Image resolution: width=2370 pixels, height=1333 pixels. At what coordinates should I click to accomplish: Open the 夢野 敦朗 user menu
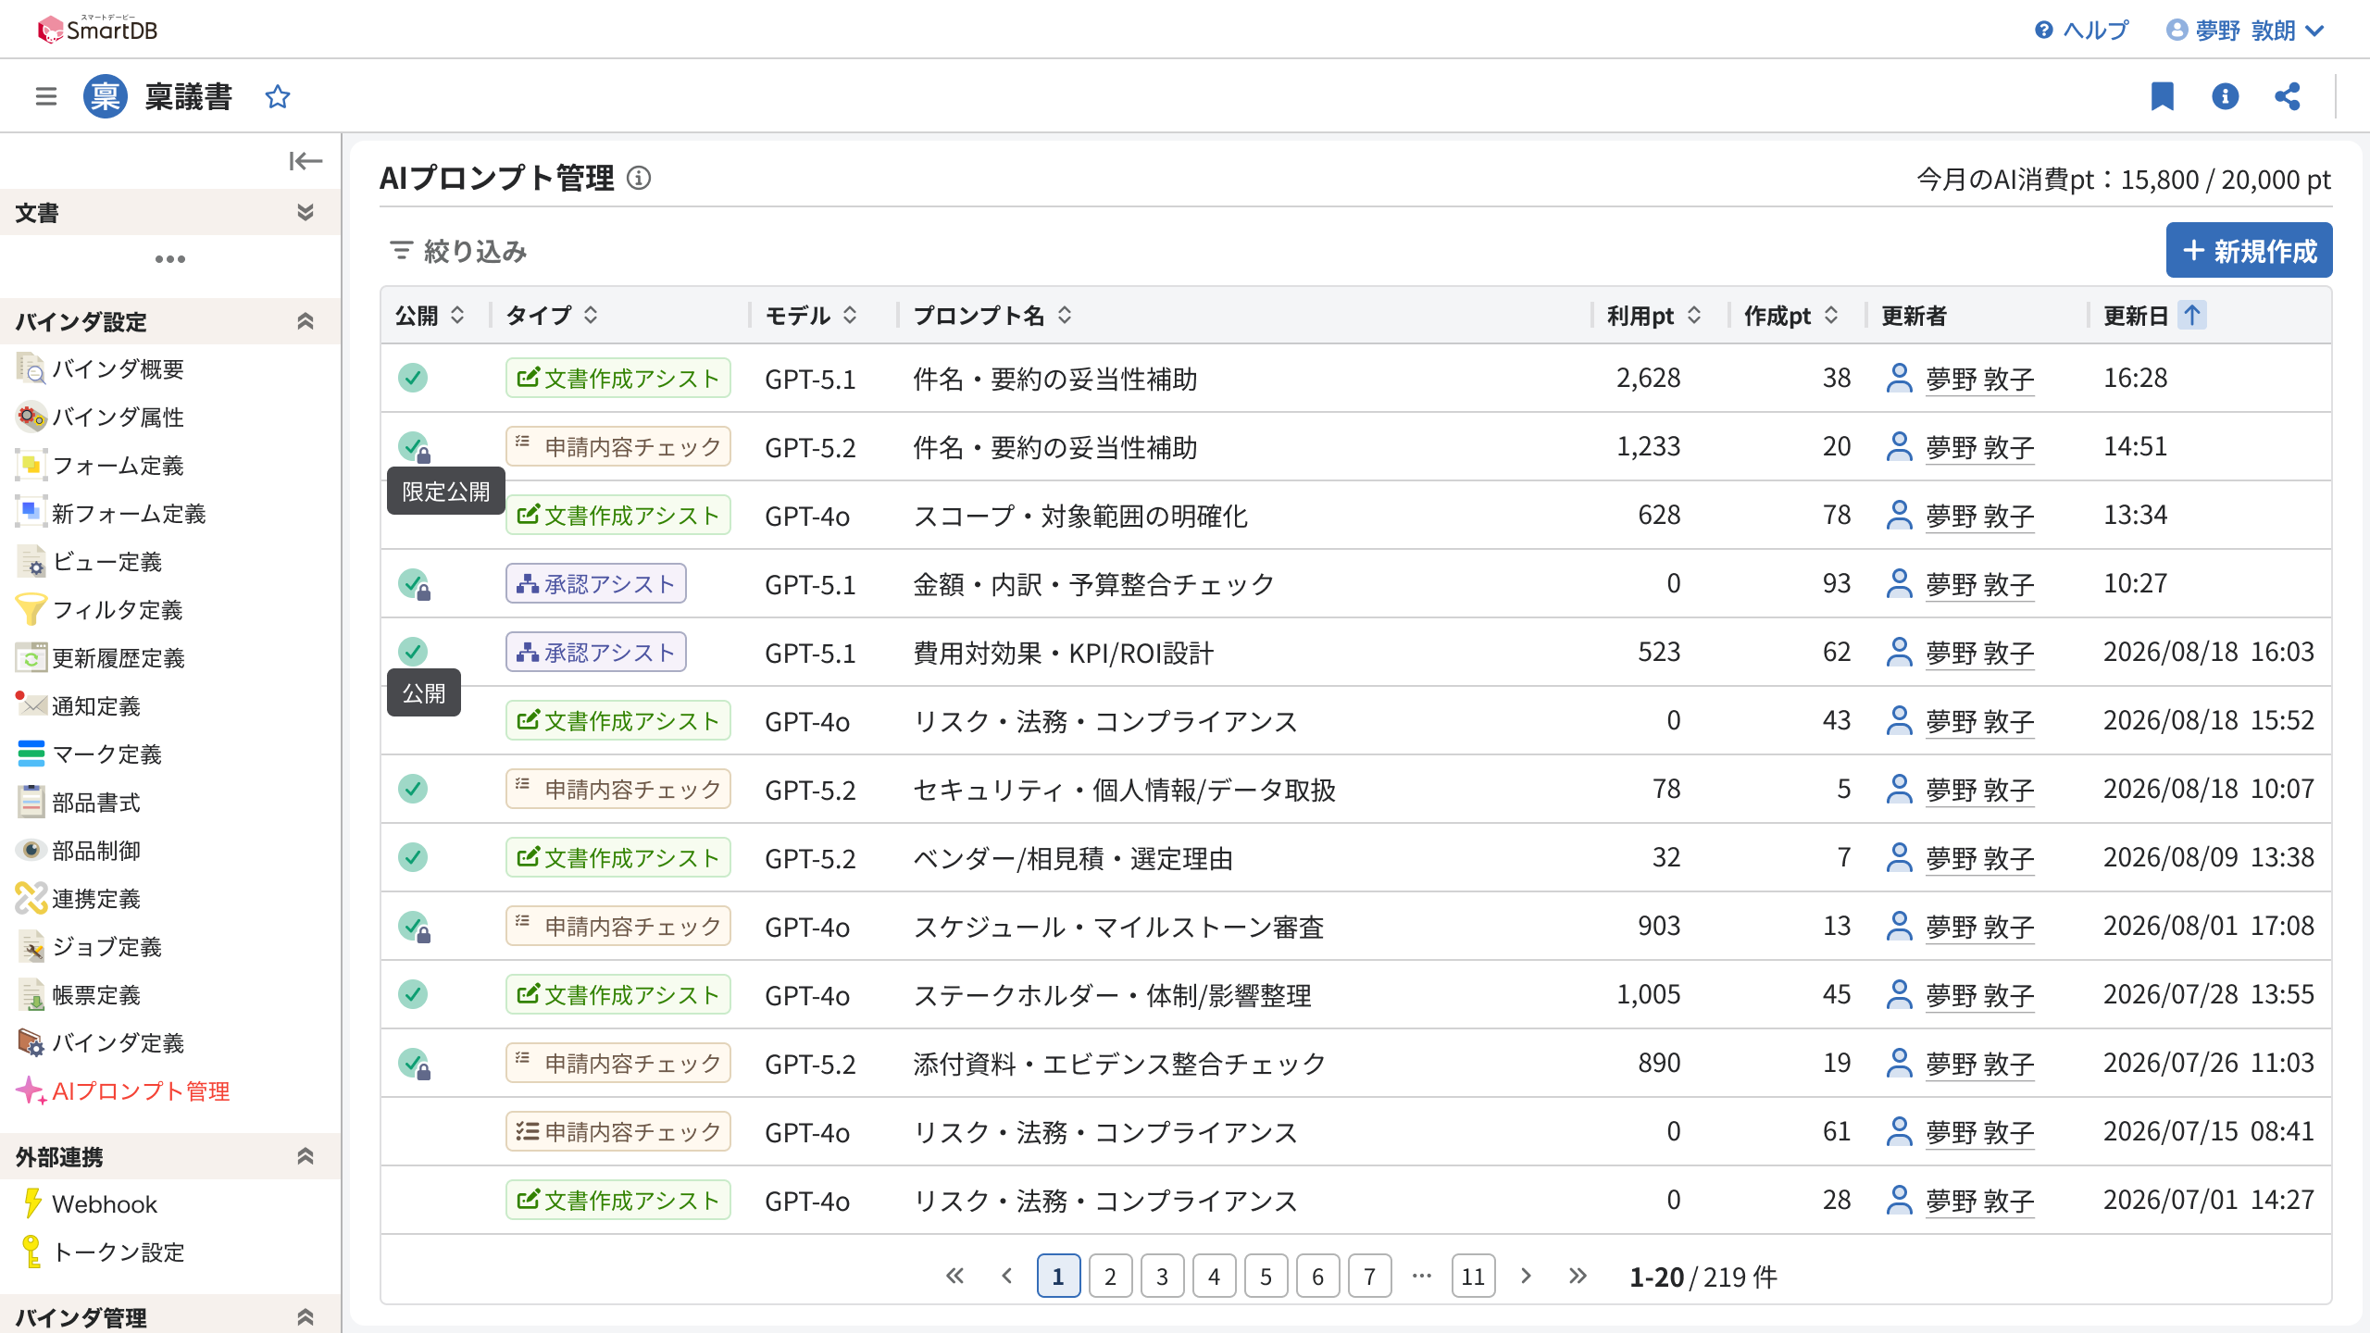pos(2245,31)
